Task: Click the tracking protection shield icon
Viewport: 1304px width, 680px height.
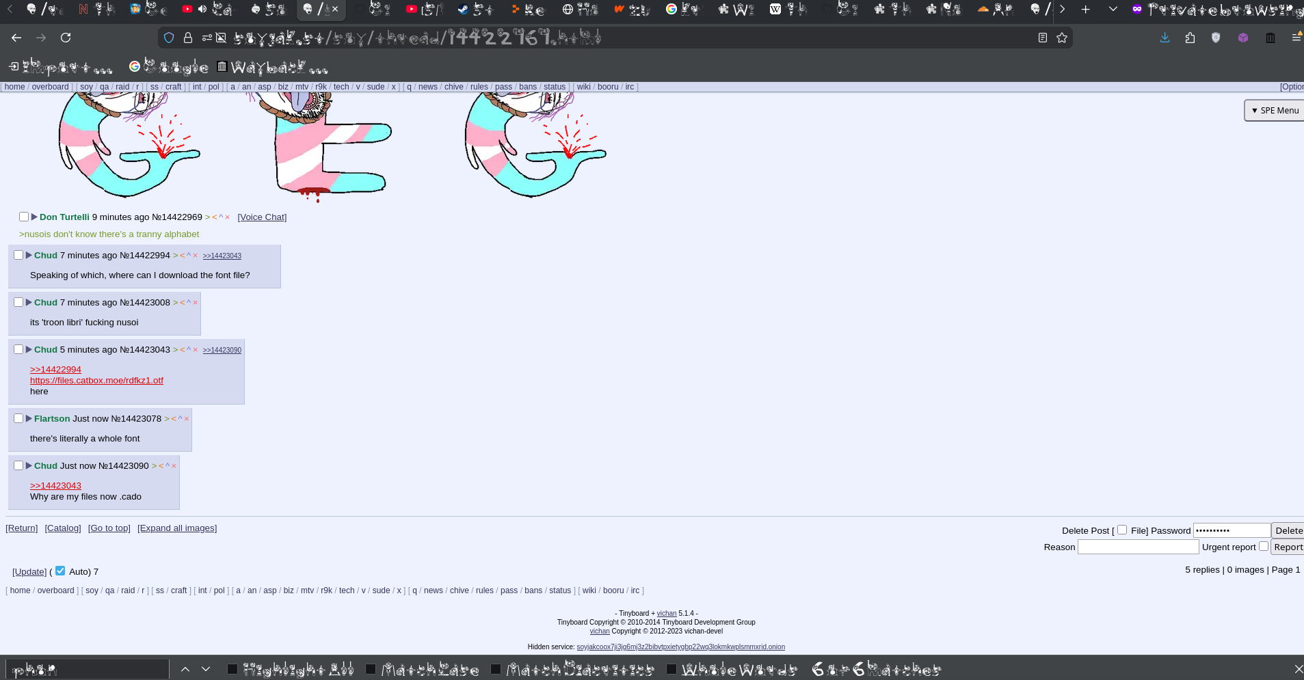Action: pos(169,38)
